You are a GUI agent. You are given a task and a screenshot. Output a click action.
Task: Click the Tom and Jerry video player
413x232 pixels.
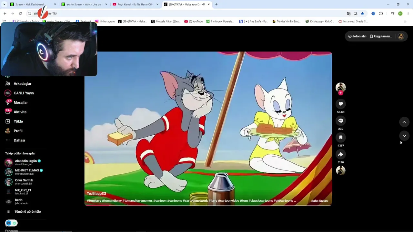click(x=208, y=128)
